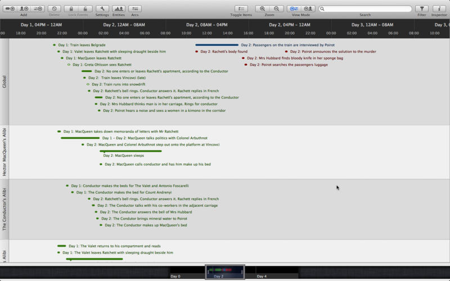Image resolution: width=450 pixels, height=281 pixels.
Task: Open the Arcs panel
Action: (x=135, y=8)
